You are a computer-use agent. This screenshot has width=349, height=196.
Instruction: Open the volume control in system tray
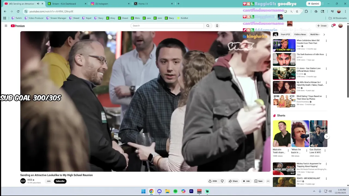point(330,191)
